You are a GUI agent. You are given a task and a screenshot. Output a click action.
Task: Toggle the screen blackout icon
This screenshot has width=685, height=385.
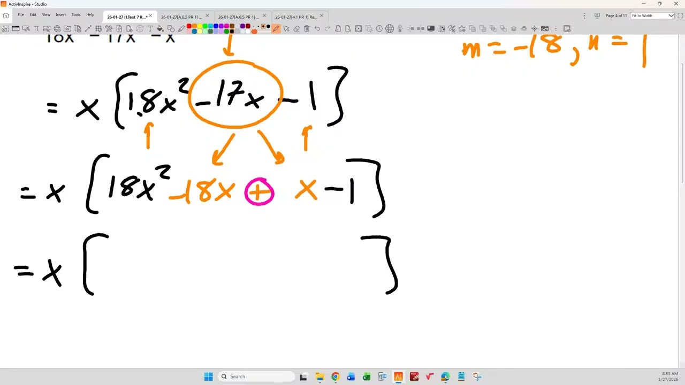pyautogui.click(x=431, y=28)
